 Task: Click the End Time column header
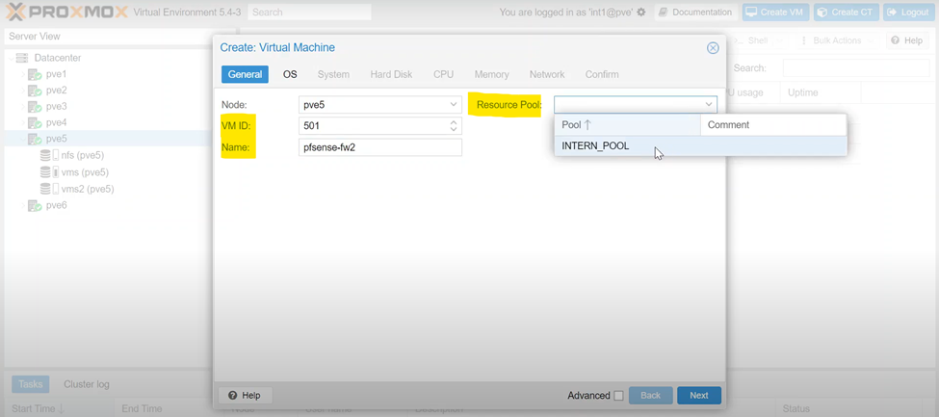pos(169,408)
